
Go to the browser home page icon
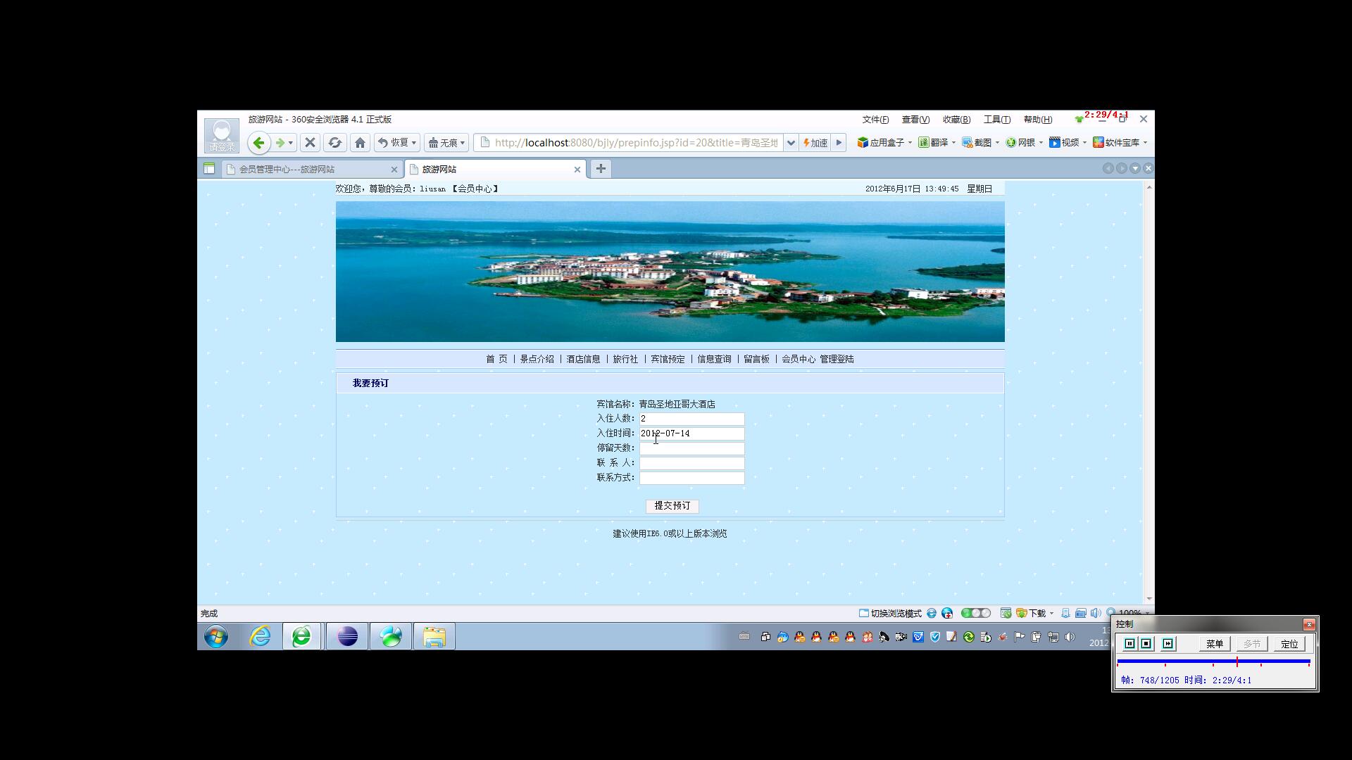pyautogui.click(x=361, y=143)
